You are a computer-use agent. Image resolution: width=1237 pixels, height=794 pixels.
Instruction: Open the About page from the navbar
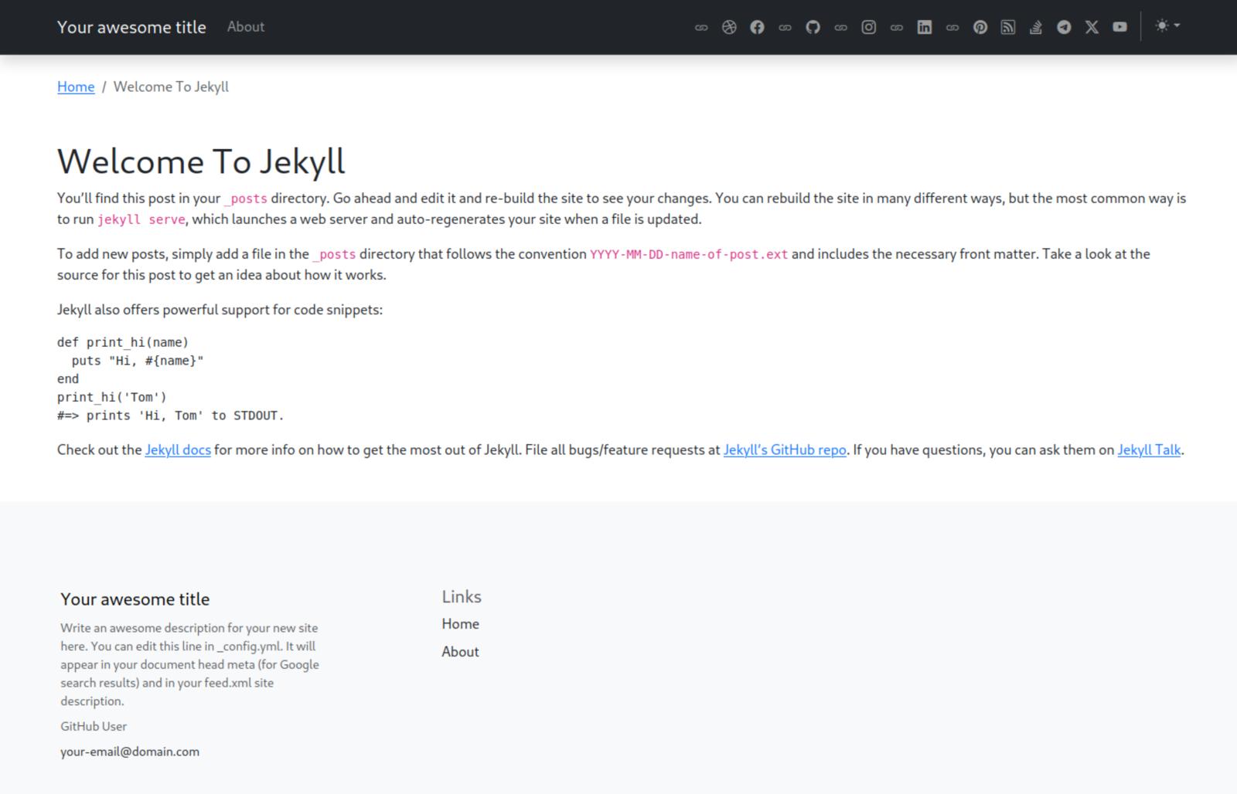(x=245, y=26)
